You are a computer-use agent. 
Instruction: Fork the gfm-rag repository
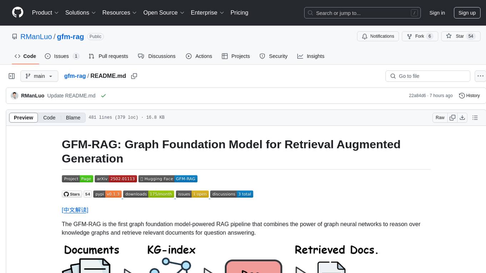[x=420, y=36]
